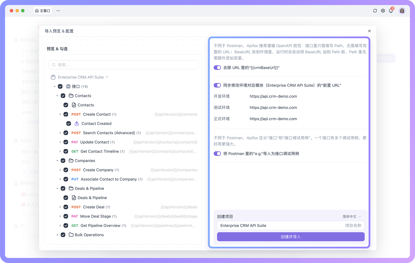Viewport: 415px width, 263px height.
Task: Click the Deals & Pipeline document icon
Action: point(74,198)
